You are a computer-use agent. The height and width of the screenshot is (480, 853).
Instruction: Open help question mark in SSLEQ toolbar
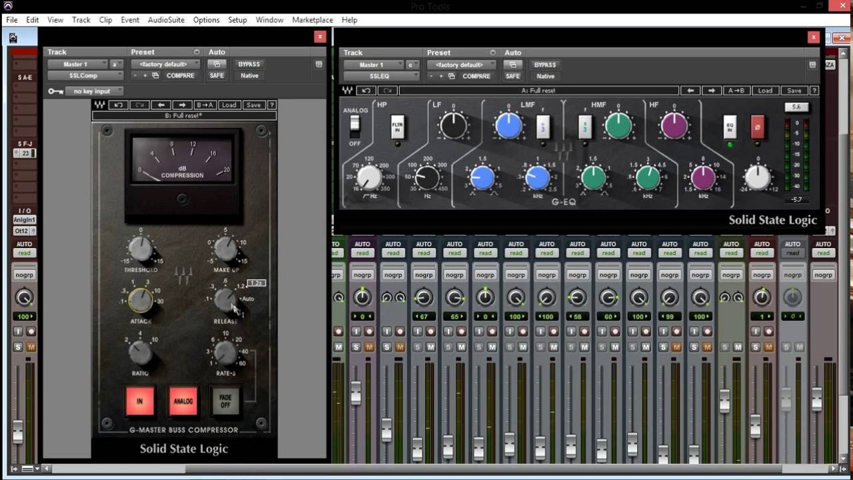pos(814,91)
